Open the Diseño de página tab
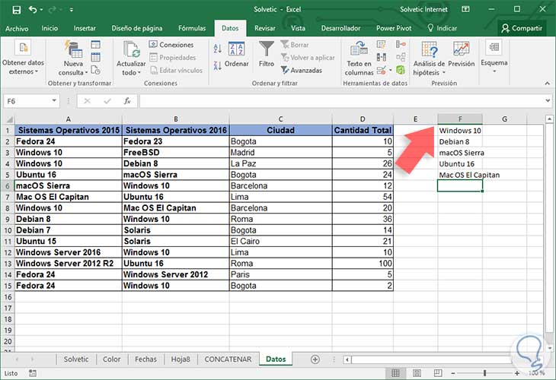Image resolution: width=556 pixels, height=380 pixels. point(137,28)
